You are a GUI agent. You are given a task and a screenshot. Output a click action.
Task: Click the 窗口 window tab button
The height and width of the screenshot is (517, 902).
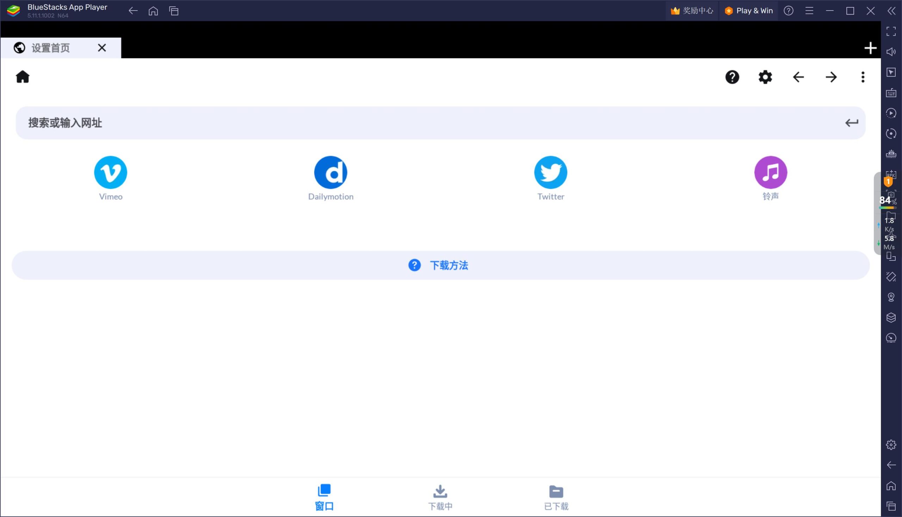pyautogui.click(x=324, y=497)
